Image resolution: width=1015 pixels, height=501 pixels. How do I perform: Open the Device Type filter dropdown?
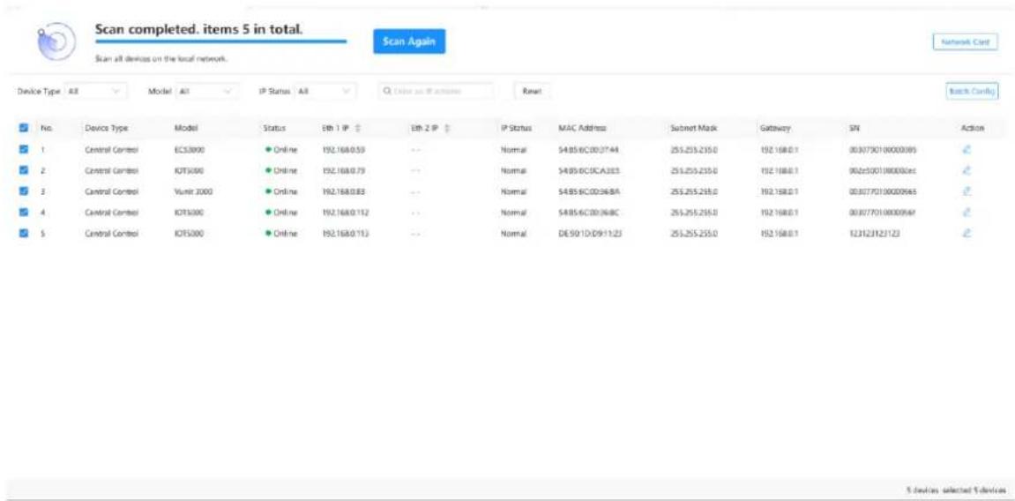click(x=96, y=91)
